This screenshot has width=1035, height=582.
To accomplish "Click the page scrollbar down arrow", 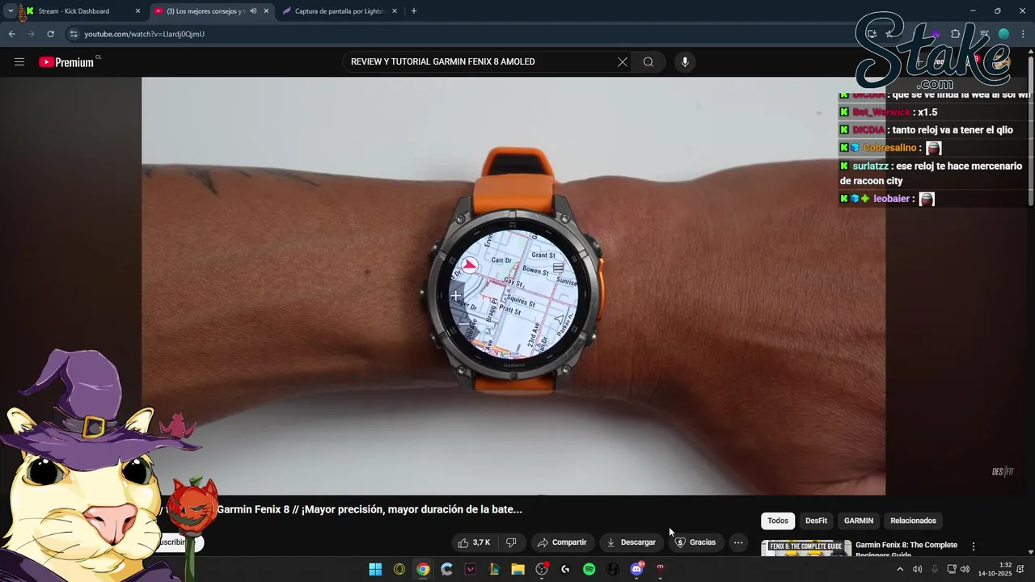I will [1030, 552].
